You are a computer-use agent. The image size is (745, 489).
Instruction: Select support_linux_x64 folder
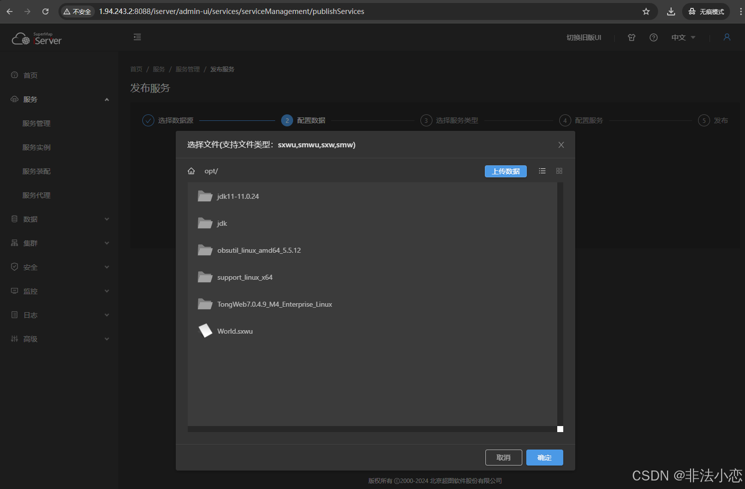pyautogui.click(x=235, y=277)
